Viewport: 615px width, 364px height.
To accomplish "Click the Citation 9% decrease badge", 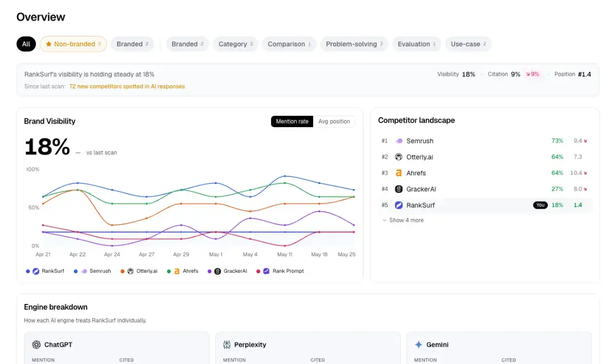I will click(533, 74).
